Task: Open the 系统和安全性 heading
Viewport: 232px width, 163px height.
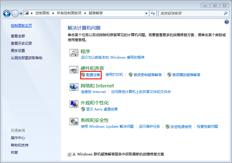Action: pyautogui.click(x=95, y=120)
